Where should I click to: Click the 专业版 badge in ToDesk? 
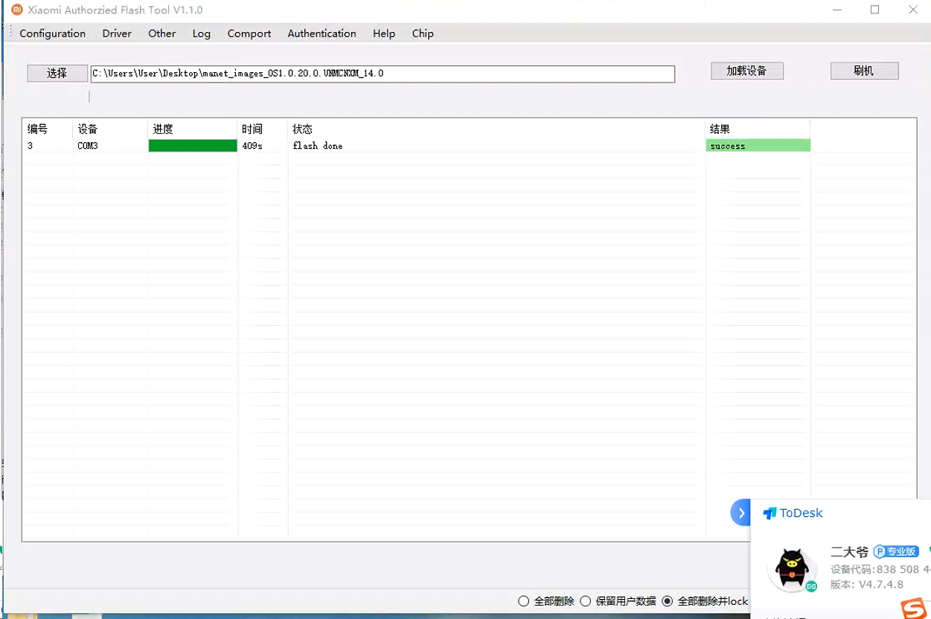tap(896, 551)
